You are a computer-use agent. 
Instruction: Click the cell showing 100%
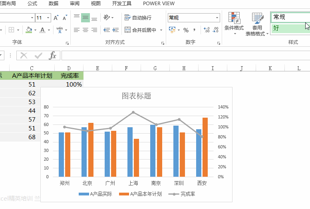click(x=69, y=84)
